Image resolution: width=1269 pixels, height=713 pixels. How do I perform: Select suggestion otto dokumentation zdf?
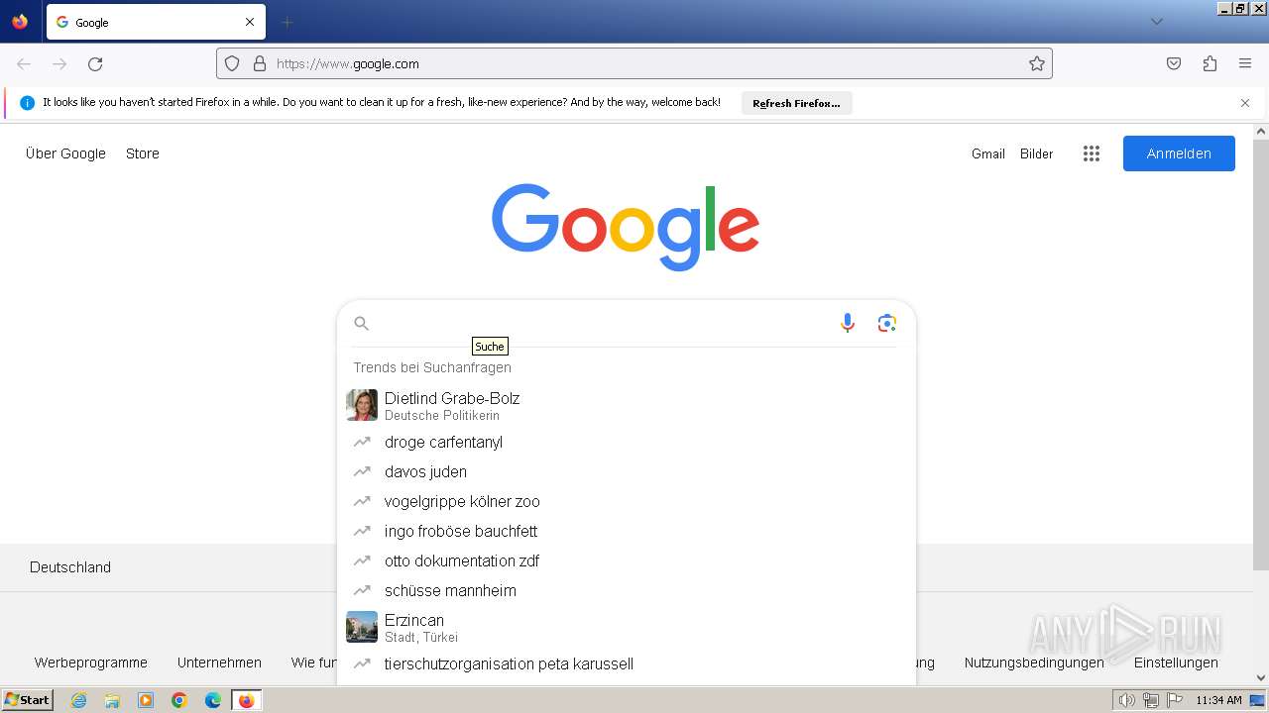[x=627, y=561]
